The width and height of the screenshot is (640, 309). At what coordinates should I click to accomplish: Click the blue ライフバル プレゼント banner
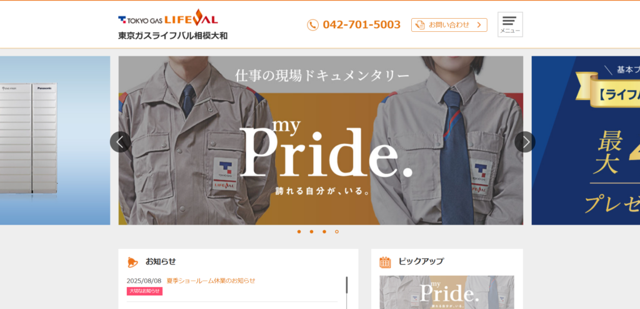point(586,141)
